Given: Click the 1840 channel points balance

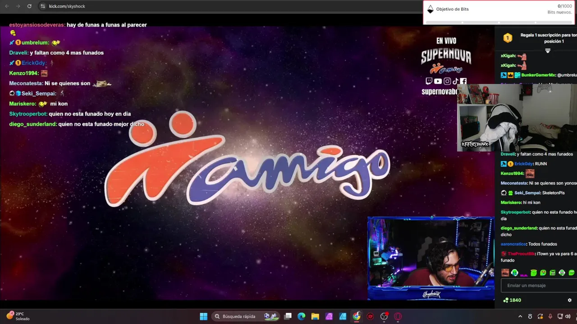Looking at the screenshot, I should click(x=512, y=300).
